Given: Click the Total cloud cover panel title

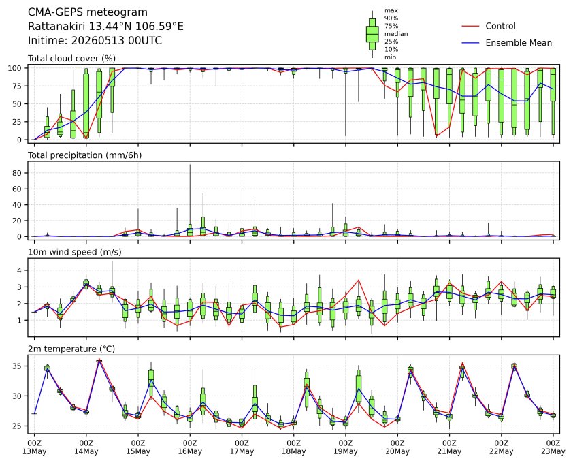Looking at the screenshot, I should pyautogui.click(x=71, y=59).
